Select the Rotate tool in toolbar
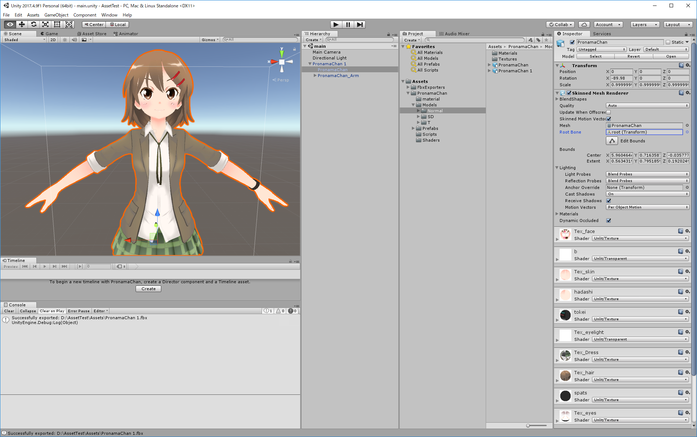Screen dimensions: 697x437 tap(33, 25)
